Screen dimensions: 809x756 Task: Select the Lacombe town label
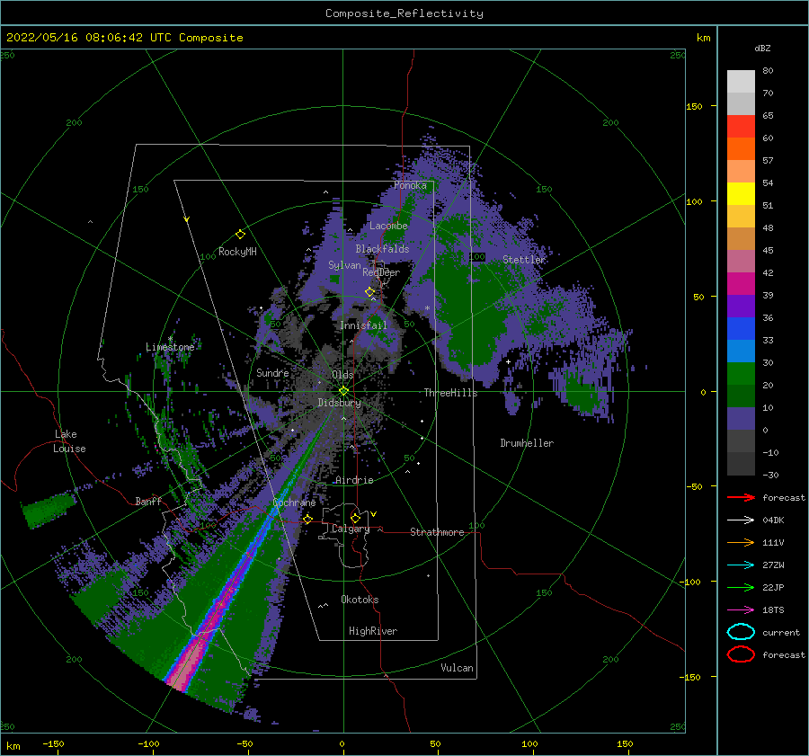(388, 226)
